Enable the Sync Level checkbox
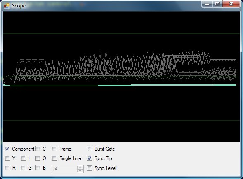Screen dimensions: 243x179 click(x=89, y=168)
